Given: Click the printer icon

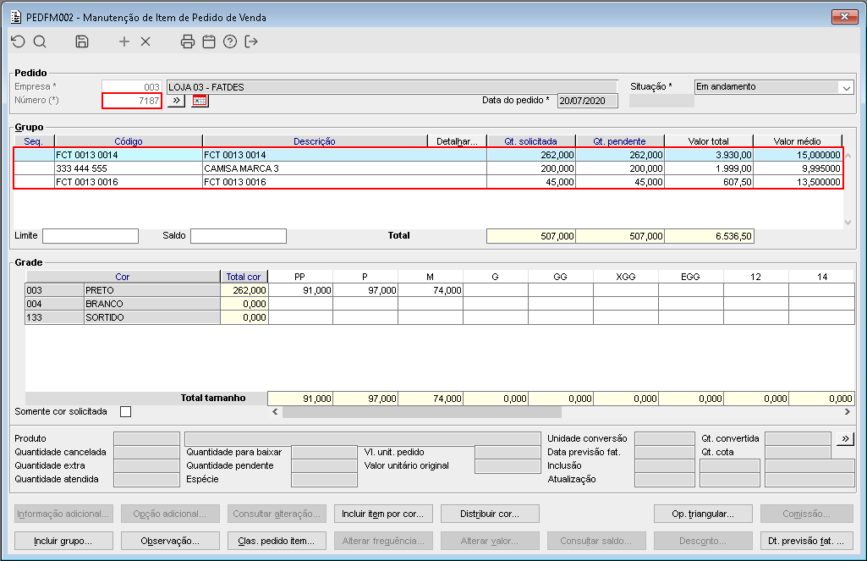Looking at the screenshot, I should 188,41.
